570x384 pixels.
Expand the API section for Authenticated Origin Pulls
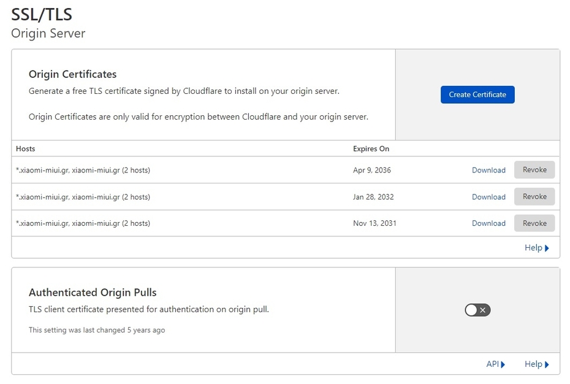[495, 364]
